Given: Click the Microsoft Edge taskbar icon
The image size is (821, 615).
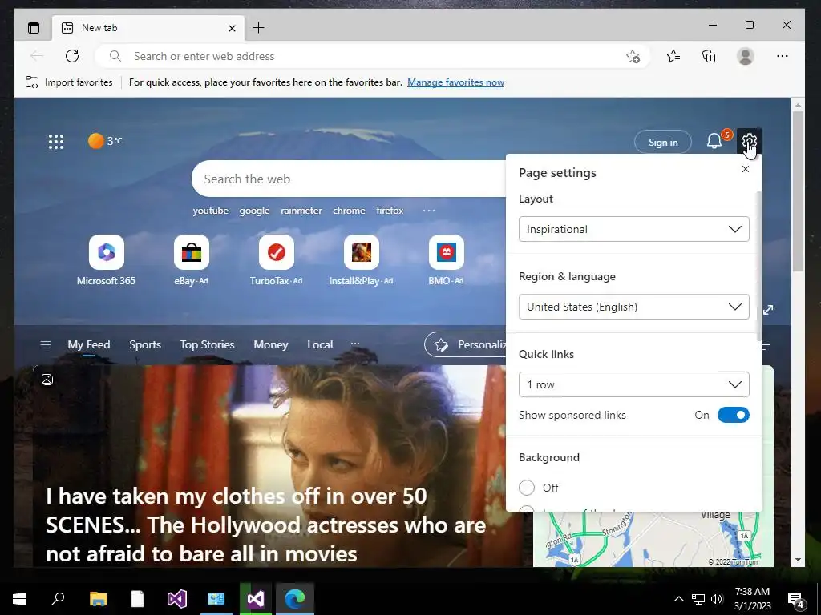Looking at the screenshot, I should point(295,599).
